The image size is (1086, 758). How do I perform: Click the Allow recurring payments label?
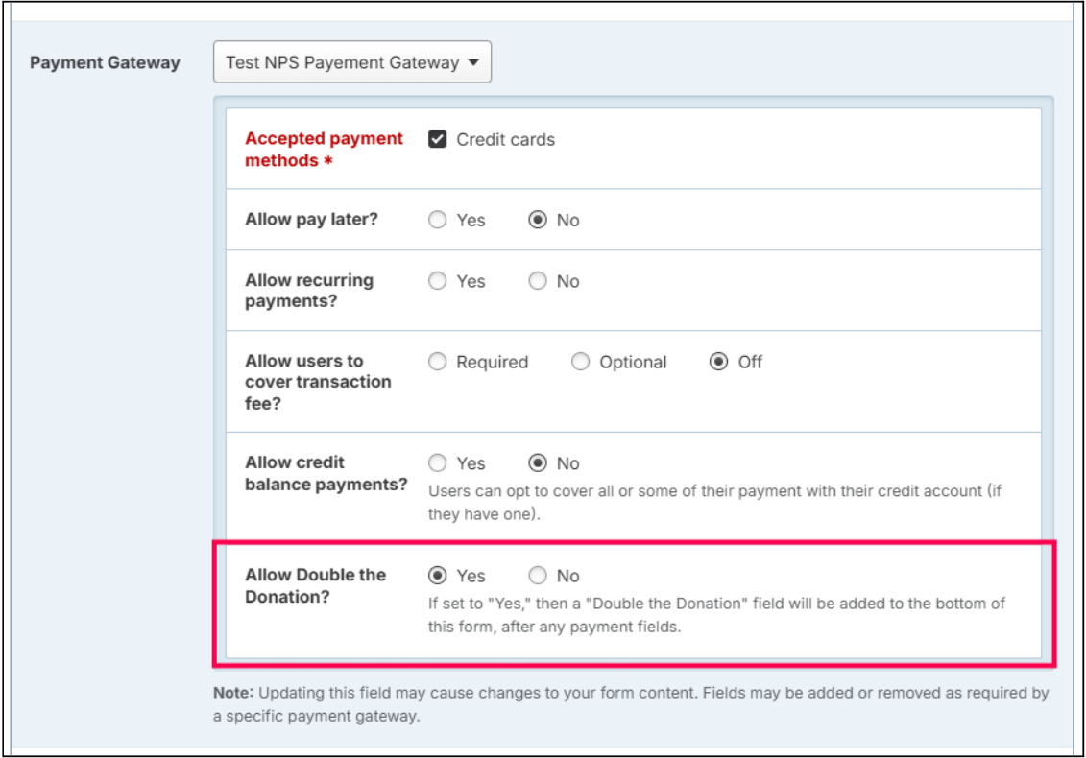309,291
